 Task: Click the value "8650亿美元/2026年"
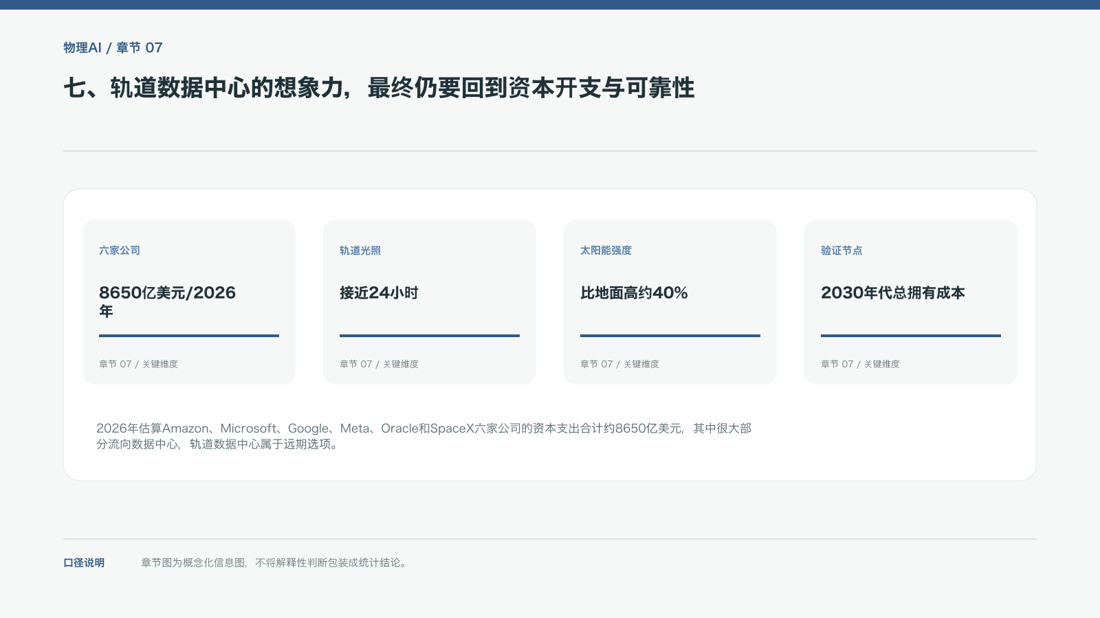(x=167, y=301)
